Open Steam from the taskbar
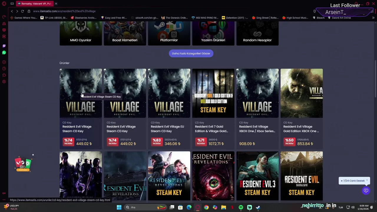Viewport: 377px width, 212px height. pos(258,207)
